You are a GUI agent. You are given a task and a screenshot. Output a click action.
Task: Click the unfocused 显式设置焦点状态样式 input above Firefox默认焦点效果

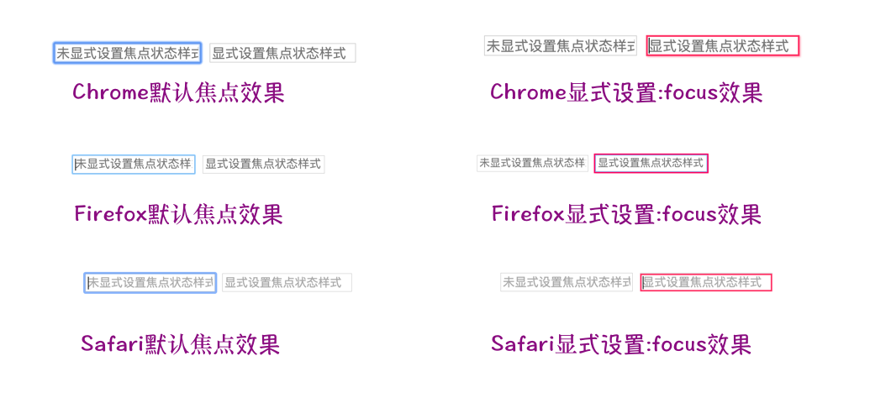263,164
